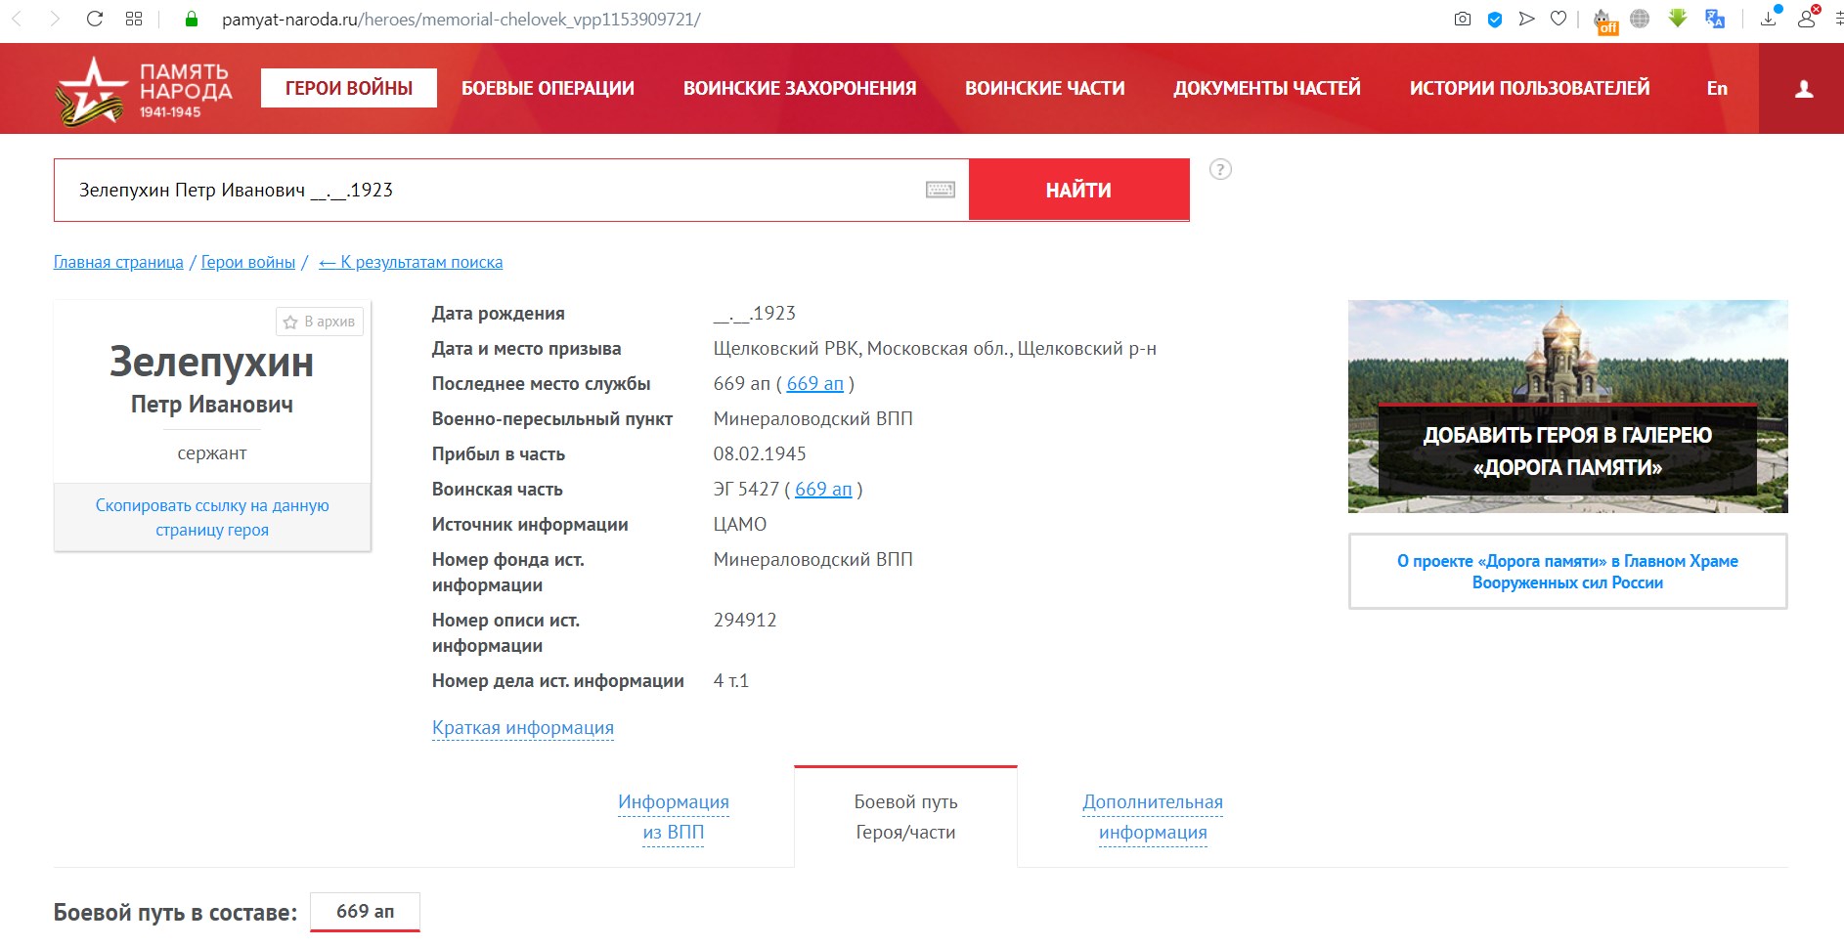1844x947 pixels.
Task: Click 'Скопировать ссылку на данную страницу героя'
Action: click(x=212, y=518)
